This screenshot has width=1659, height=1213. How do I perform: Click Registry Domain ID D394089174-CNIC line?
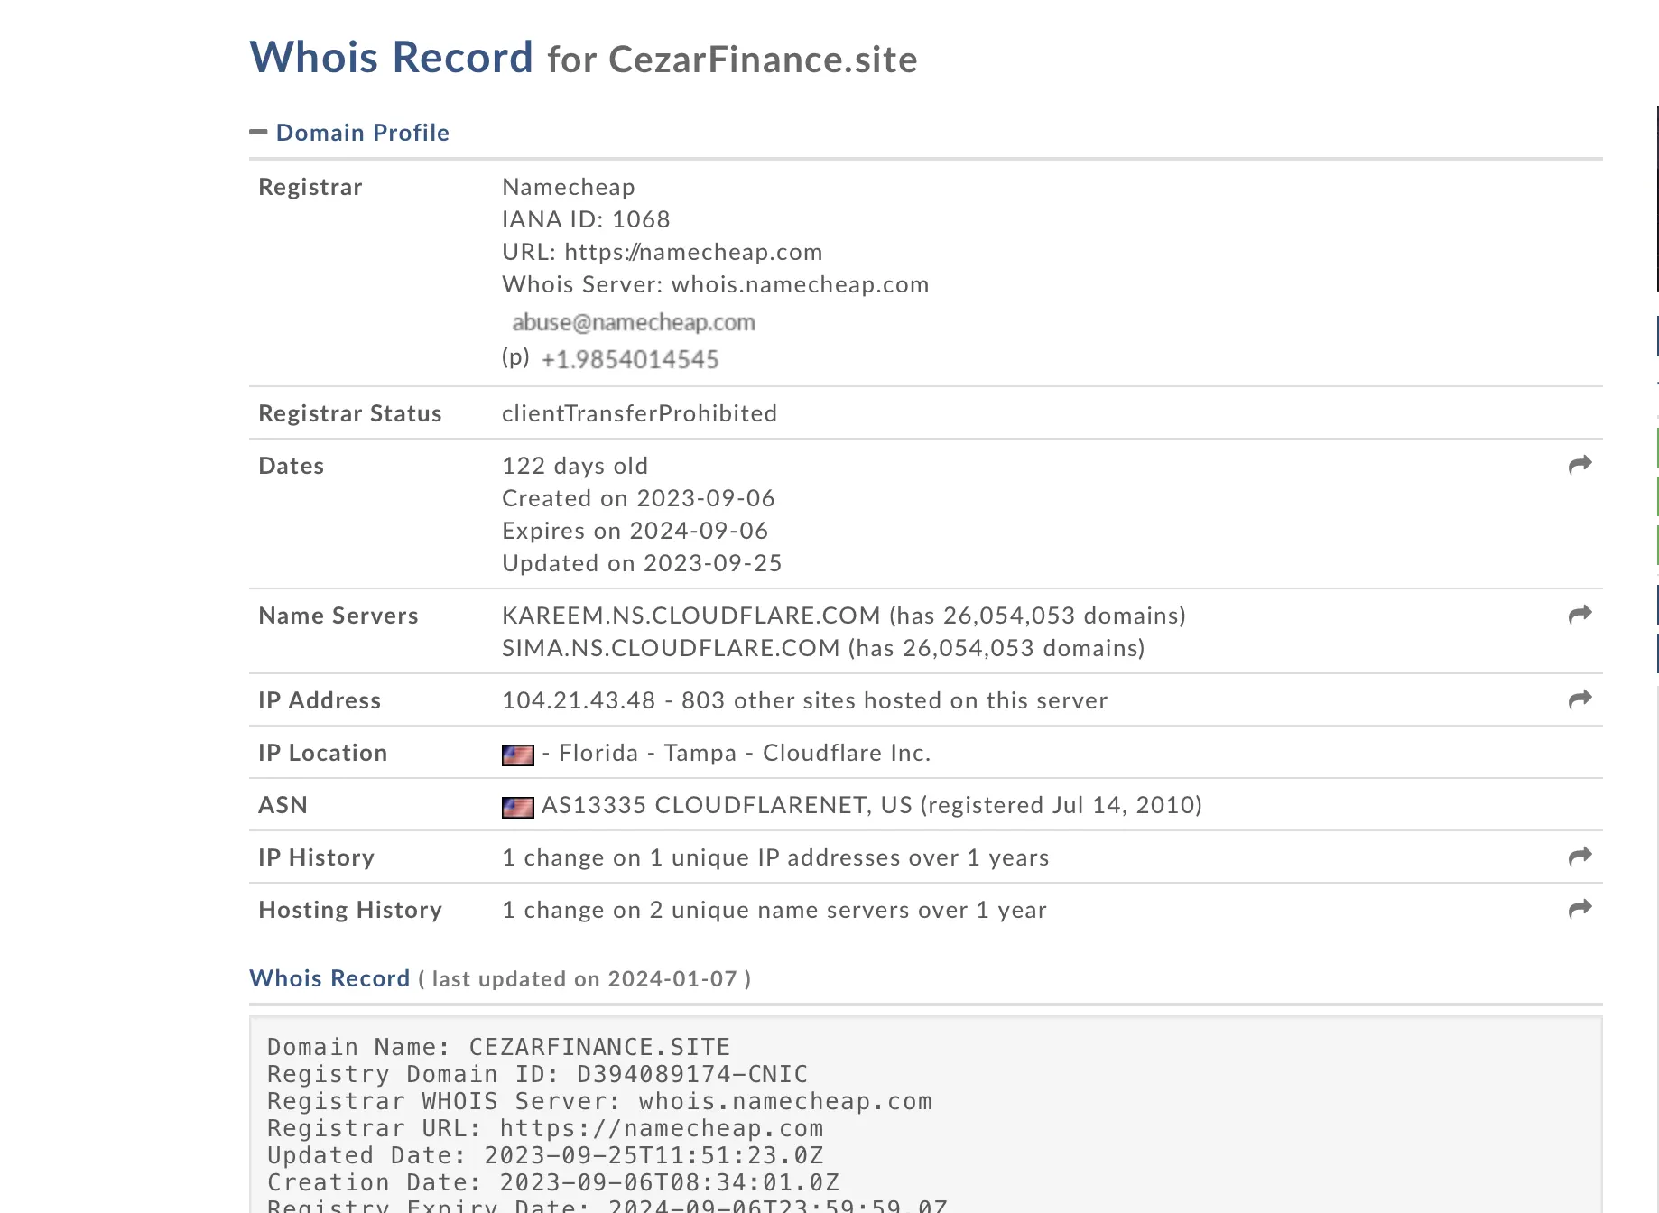[x=537, y=1074]
